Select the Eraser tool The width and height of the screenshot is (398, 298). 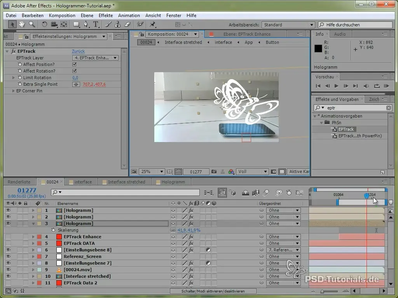(127, 24)
